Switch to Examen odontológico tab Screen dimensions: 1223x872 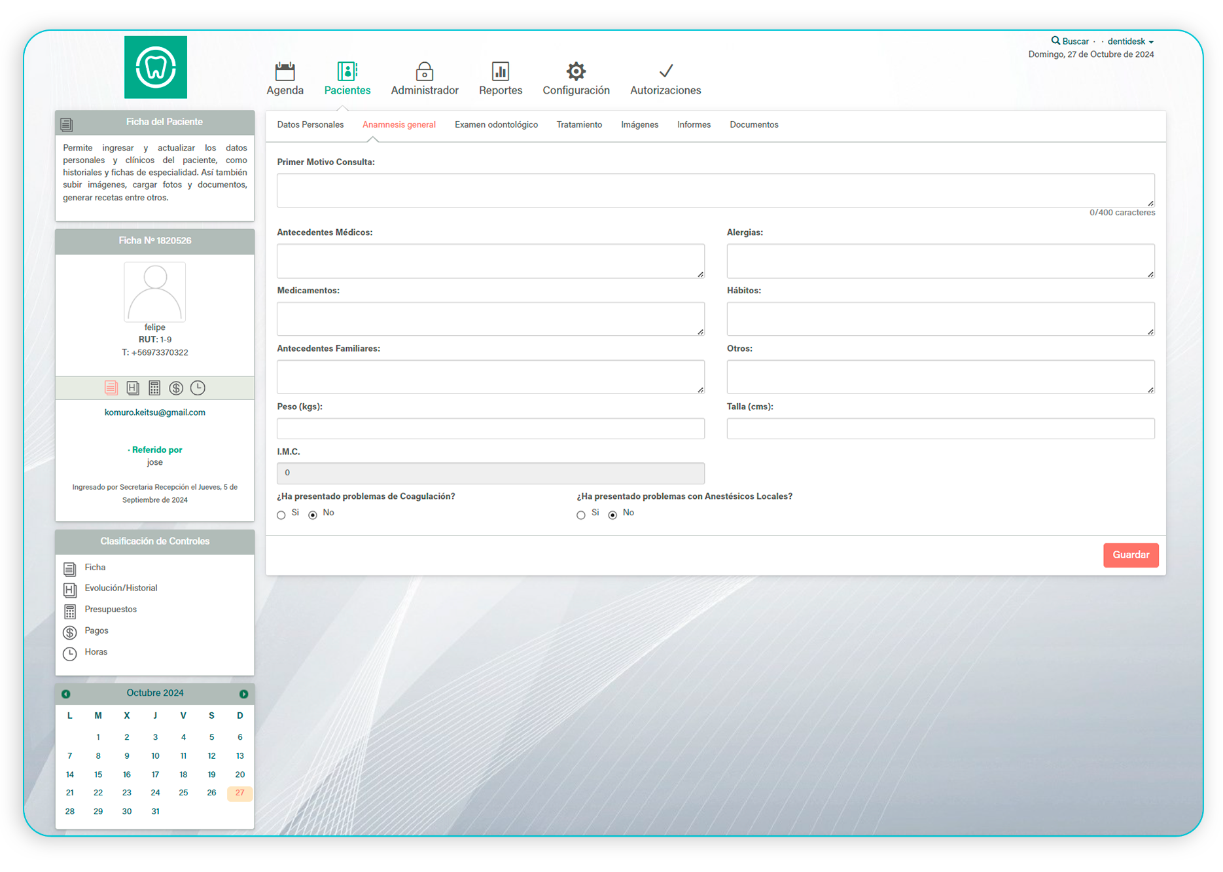(496, 124)
